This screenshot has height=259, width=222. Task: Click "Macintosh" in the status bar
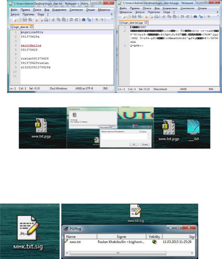[x=160, y=89]
